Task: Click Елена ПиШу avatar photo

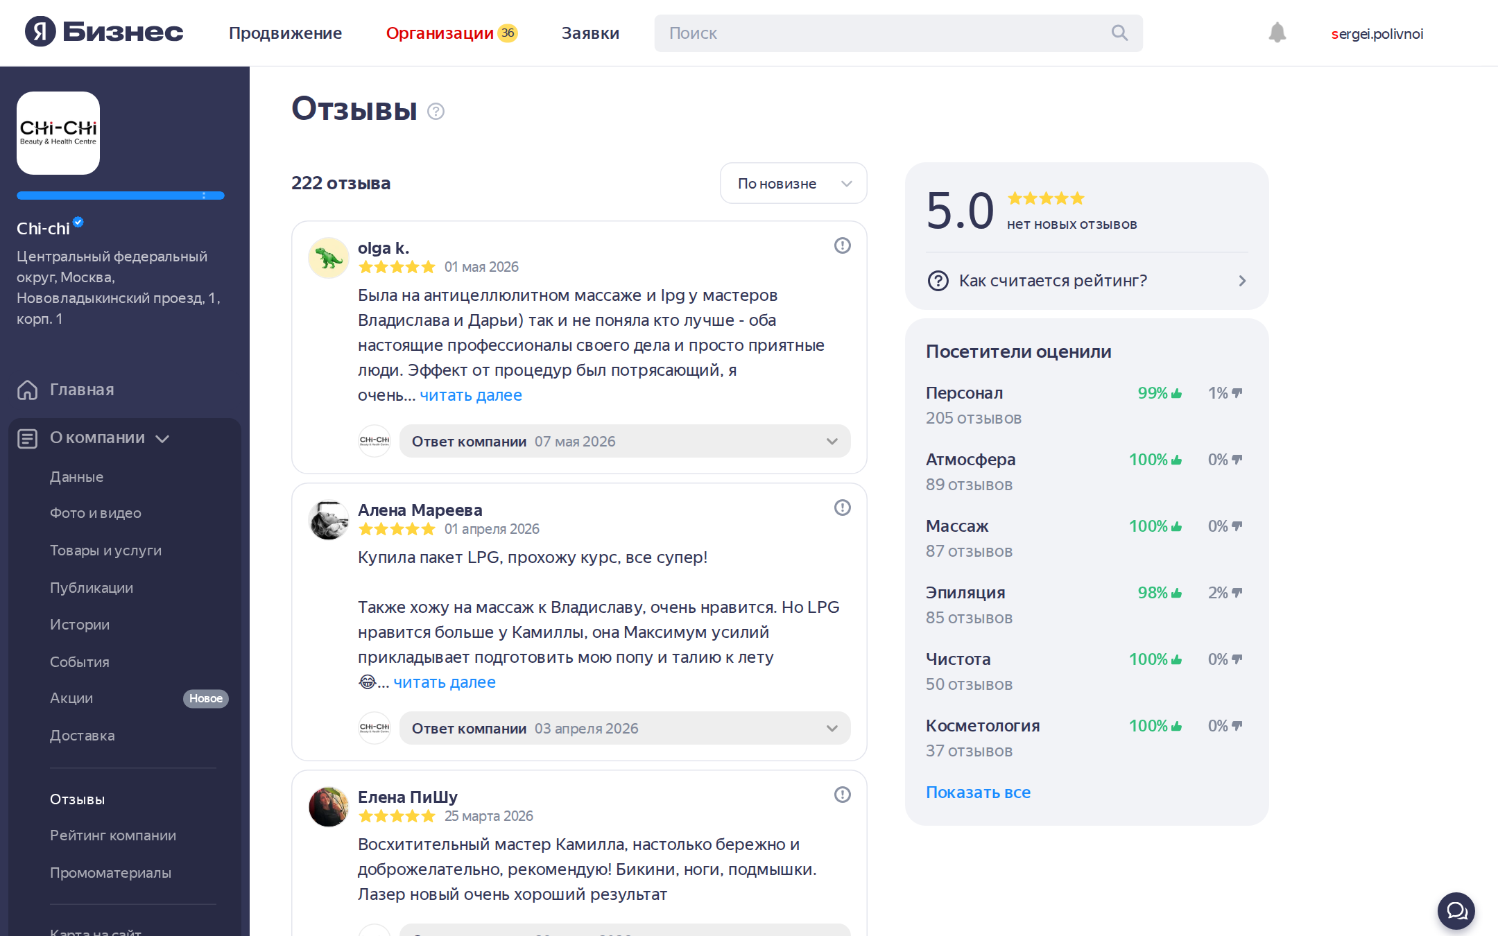Action: (329, 807)
